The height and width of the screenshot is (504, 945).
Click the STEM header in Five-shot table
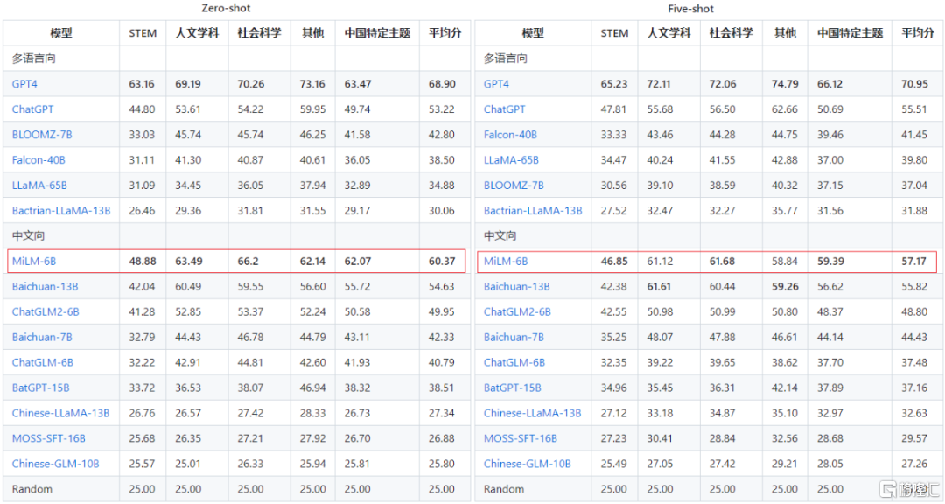tap(615, 33)
